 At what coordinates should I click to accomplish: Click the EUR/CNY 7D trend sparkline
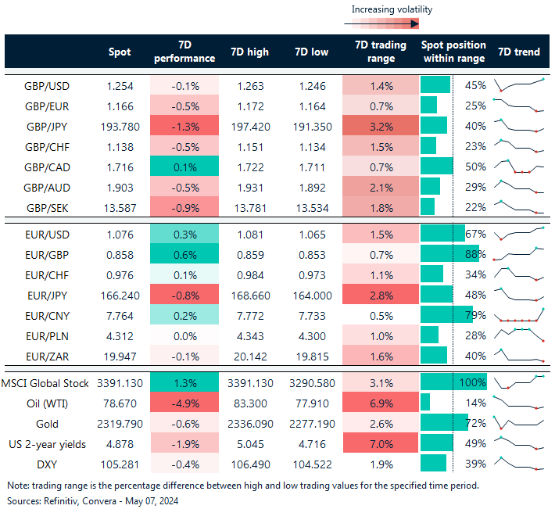coord(519,315)
